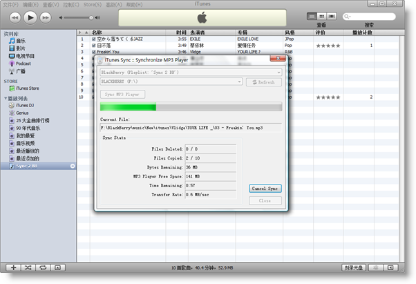Click the Play button
Screen dimensions: 416x284
[x=30, y=18]
